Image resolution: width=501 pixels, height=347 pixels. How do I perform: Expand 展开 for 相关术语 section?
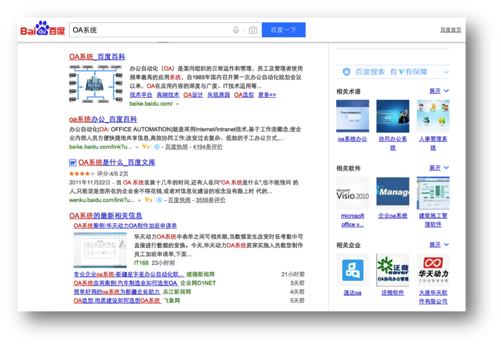(439, 91)
